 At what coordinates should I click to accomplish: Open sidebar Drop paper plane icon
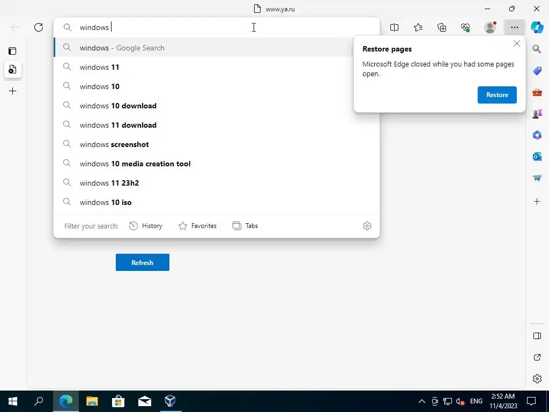(537, 178)
